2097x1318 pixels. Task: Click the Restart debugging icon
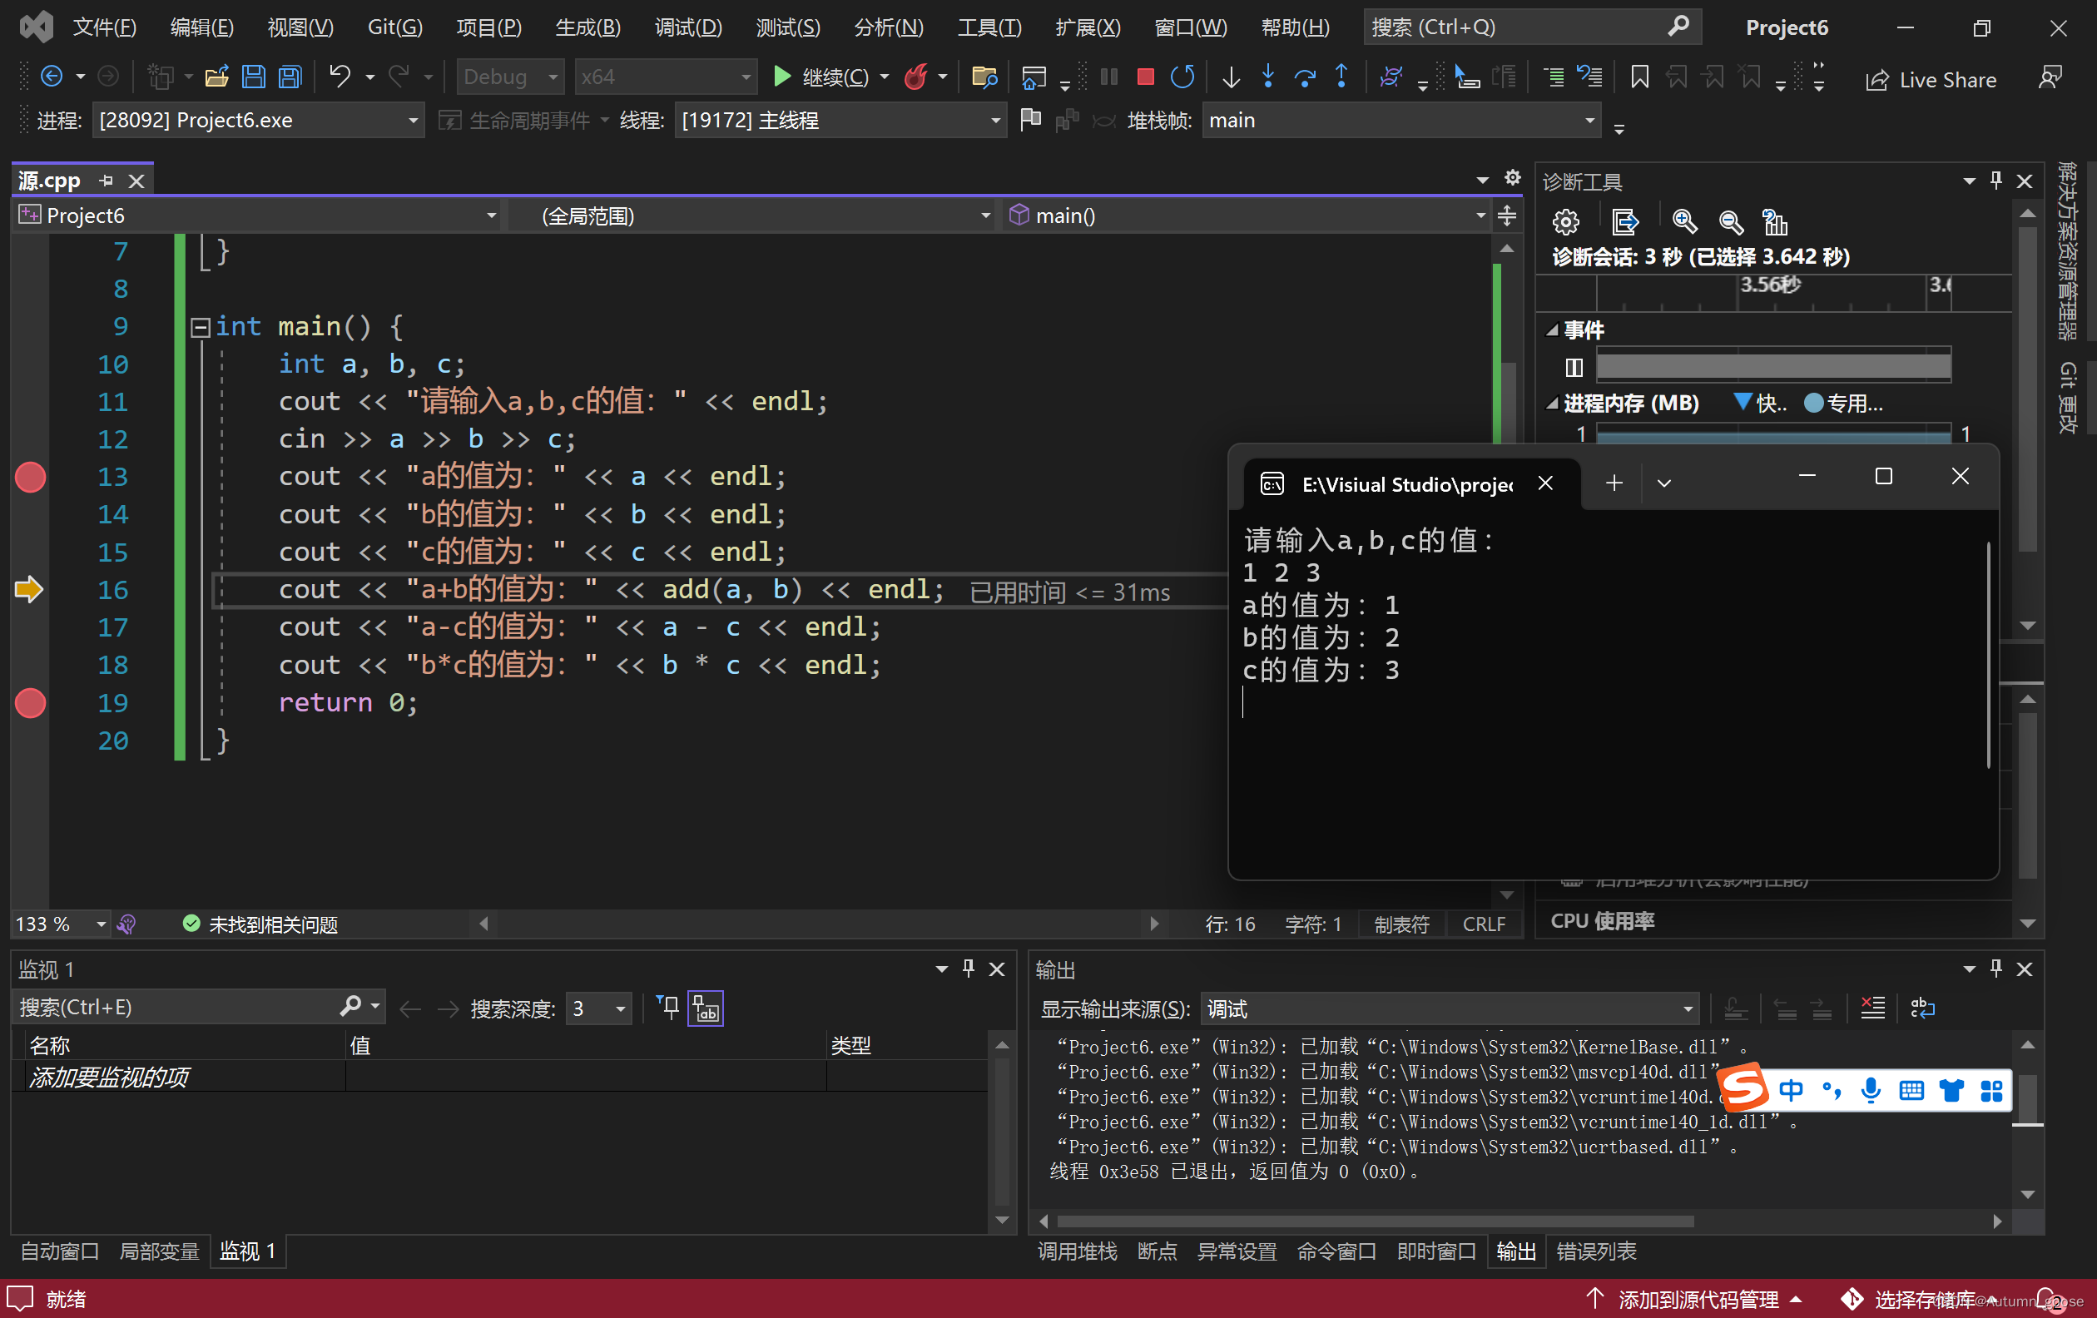(1182, 77)
